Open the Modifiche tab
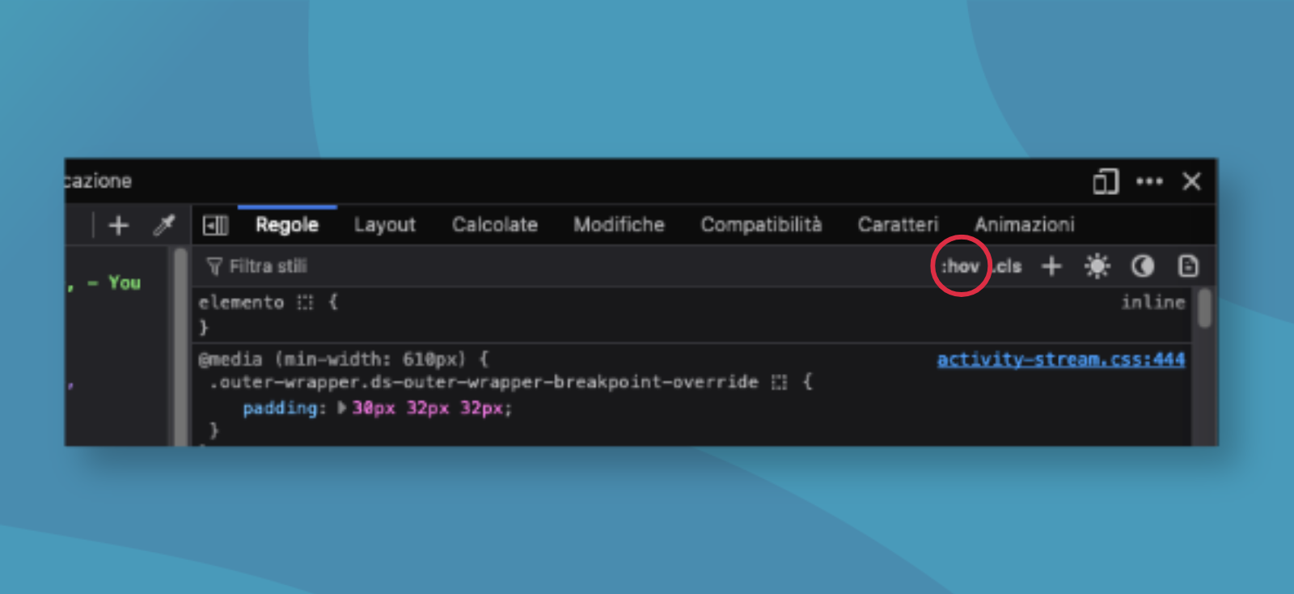Viewport: 1294px width, 594px height. click(x=619, y=225)
